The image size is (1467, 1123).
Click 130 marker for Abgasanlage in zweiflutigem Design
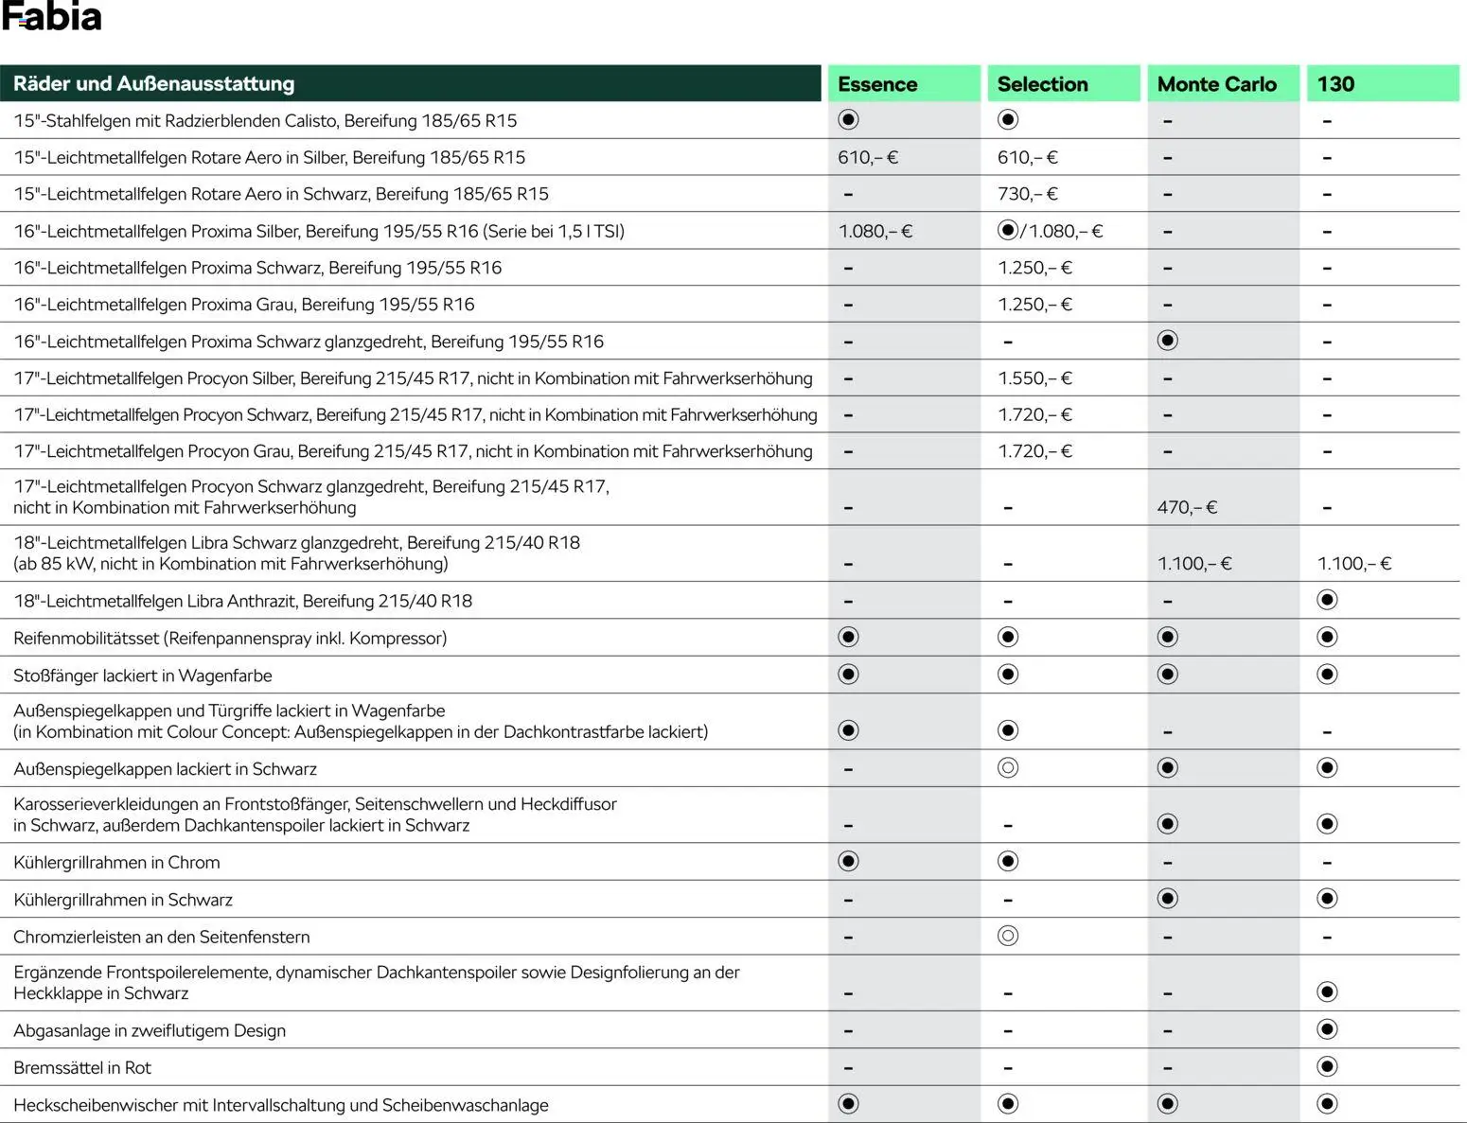point(1327,1029)
